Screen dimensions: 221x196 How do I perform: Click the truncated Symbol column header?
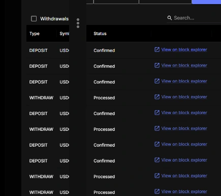[64, 34]
